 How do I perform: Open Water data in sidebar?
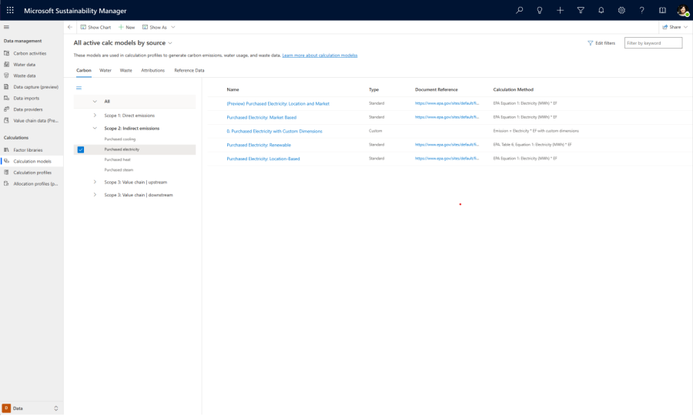pyautogui.click(x=25, y=65)
